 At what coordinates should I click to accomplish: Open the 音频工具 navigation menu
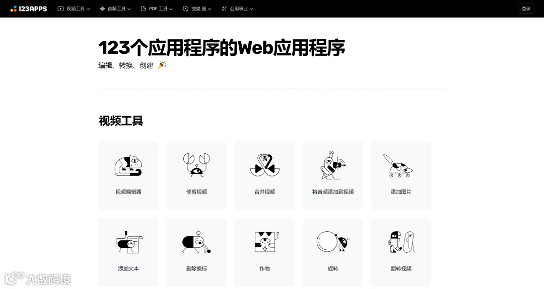click(x=115, y=9)
